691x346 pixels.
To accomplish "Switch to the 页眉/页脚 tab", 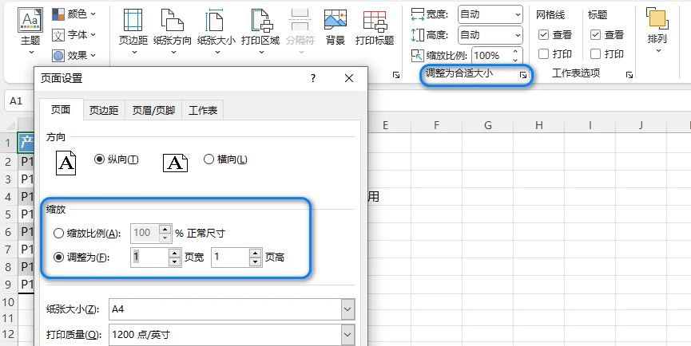I will (x=153, y=110).
